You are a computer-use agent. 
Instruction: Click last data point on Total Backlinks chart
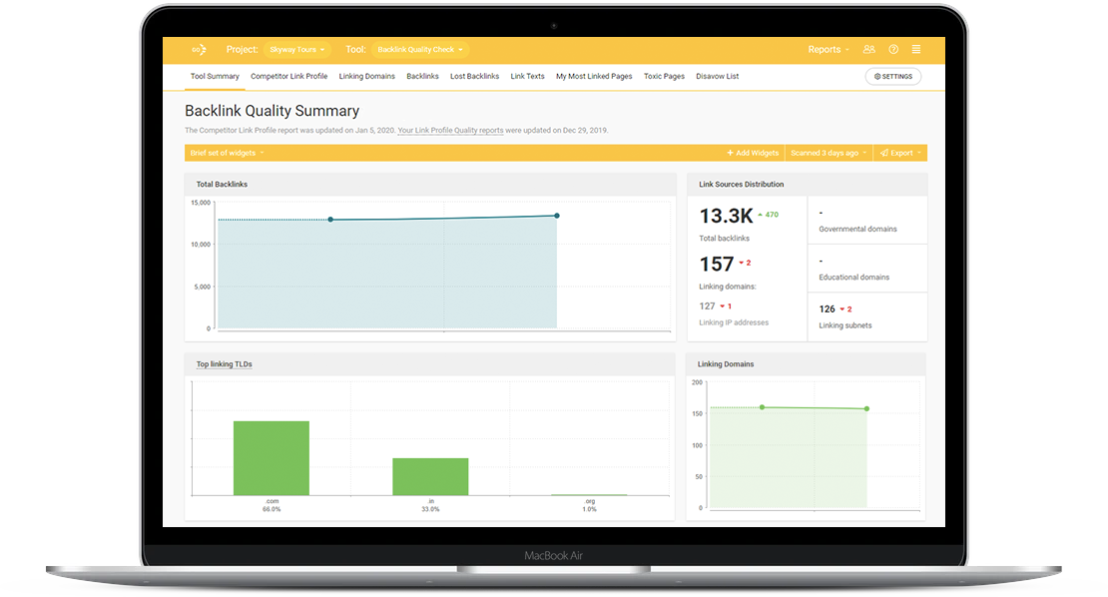coord(557,216)
